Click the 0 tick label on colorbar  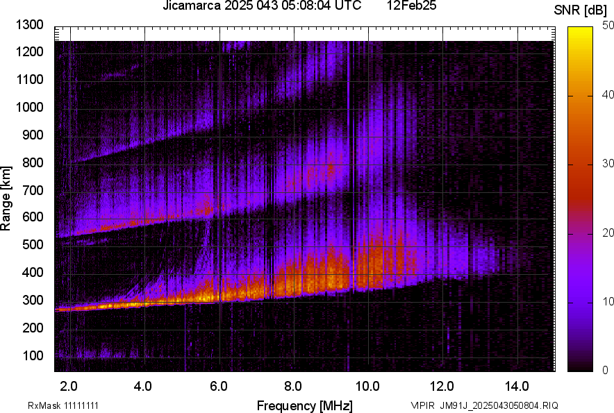(606, 370)
